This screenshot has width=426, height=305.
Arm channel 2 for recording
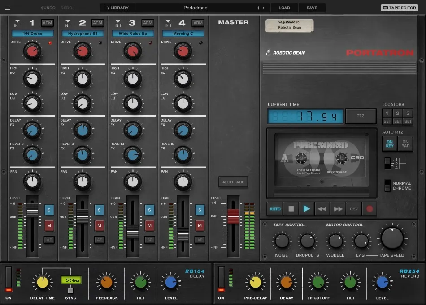(x=98, y=23)
